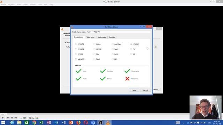Screen dimensions: 223x125
Task: Click the OneDrive cloud tray icon
Action: coord(188,123)
